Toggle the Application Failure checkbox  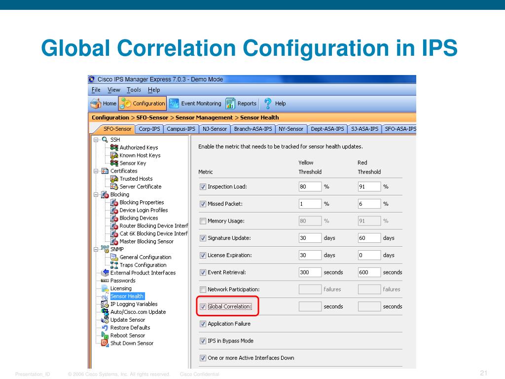[203, 324]
